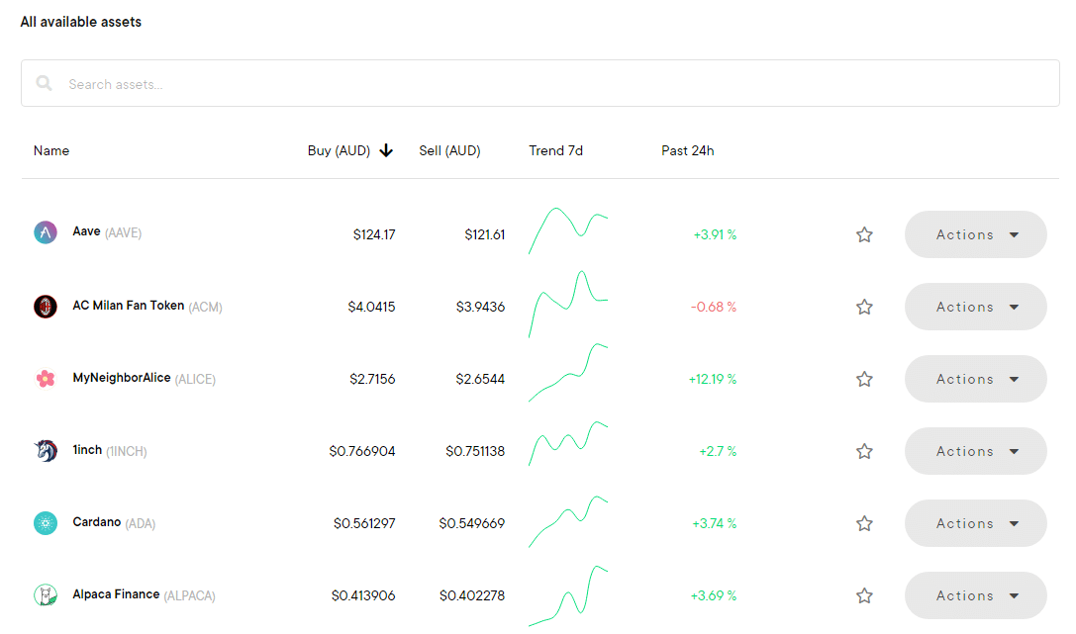Focus the Search assets input field
1076x634 pixels.
click(540, 83)
